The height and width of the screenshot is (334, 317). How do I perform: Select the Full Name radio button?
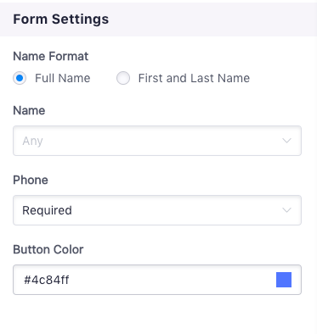pos(20,78)
